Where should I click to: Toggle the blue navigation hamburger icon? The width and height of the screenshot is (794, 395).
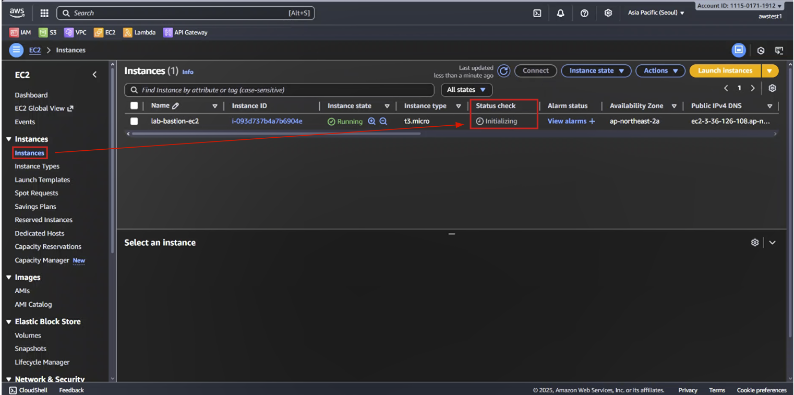[x=16, y=50]
